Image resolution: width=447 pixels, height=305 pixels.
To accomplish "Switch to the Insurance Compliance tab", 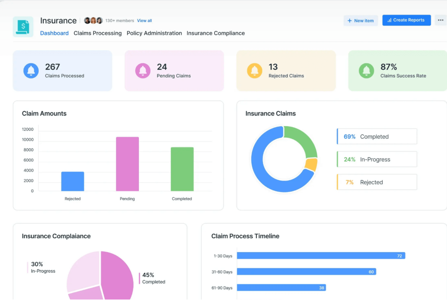I will click(x=215, y=33).
